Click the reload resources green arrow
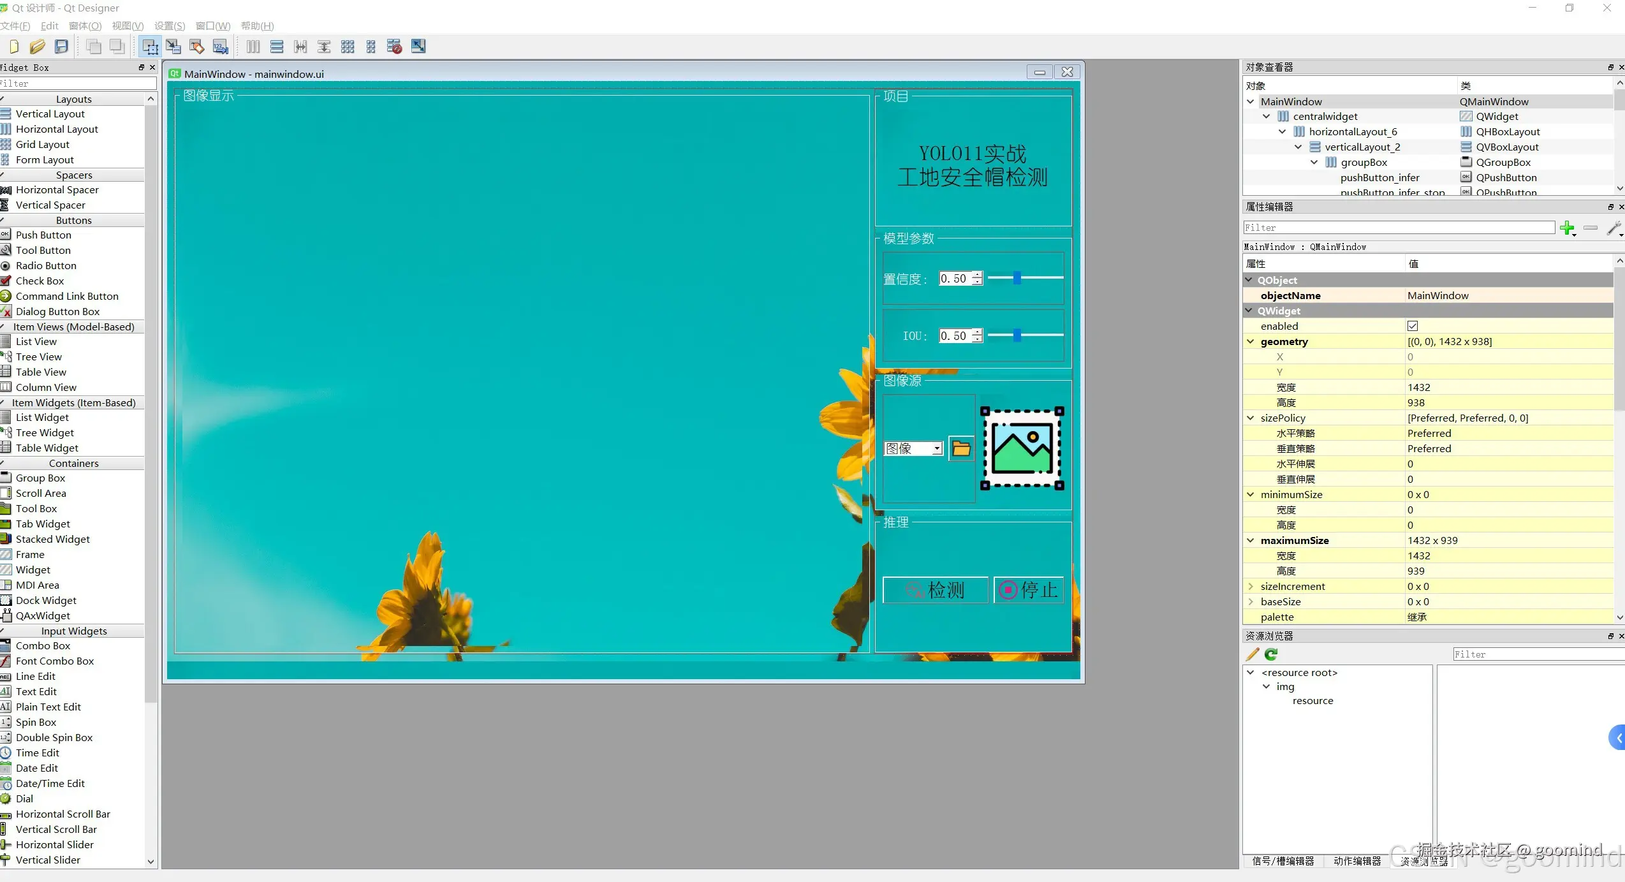 tap(1271, 654)
